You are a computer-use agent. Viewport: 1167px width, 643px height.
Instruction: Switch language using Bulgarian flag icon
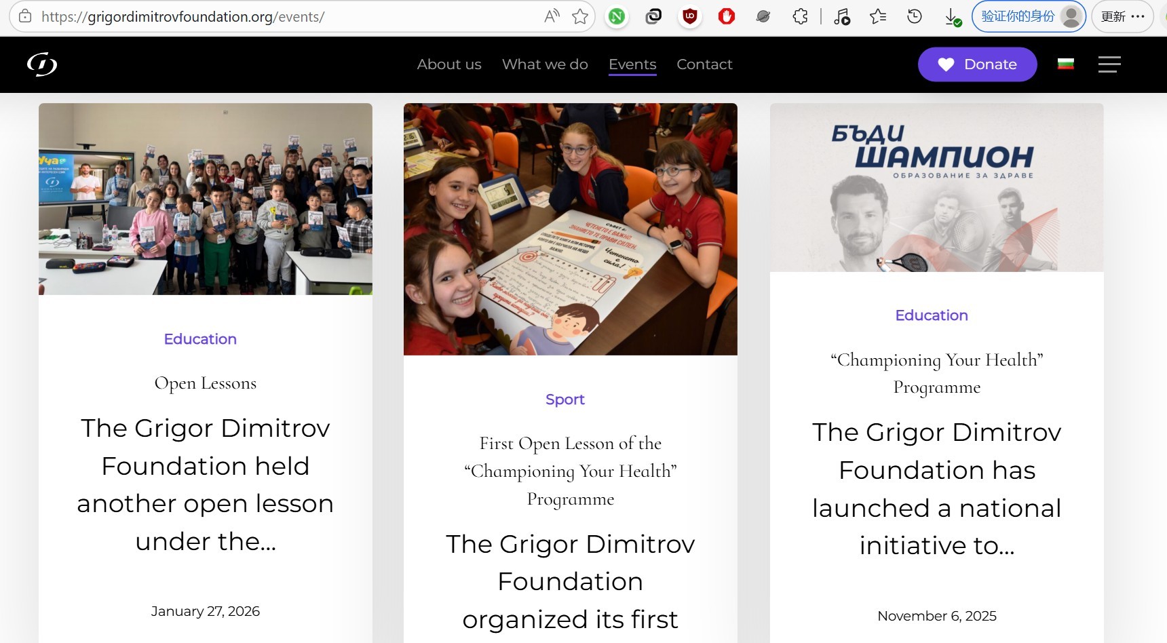[x=1066, y=64]
